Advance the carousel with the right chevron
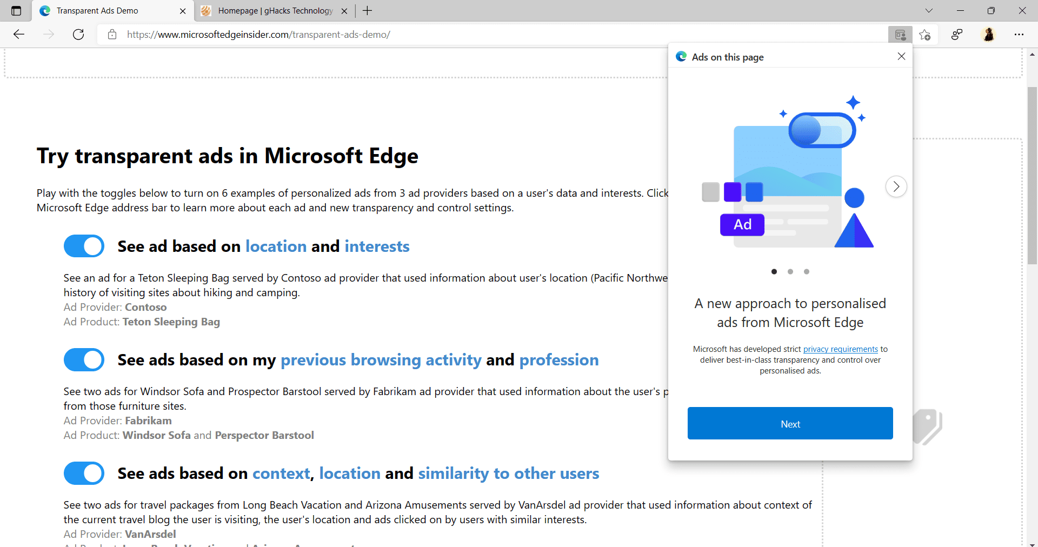The image size is (1038, 547). click(x=896, y=186)
